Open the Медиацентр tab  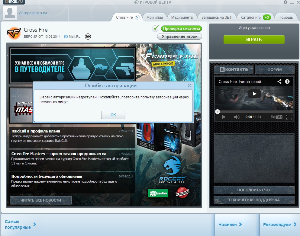point(182,18)
